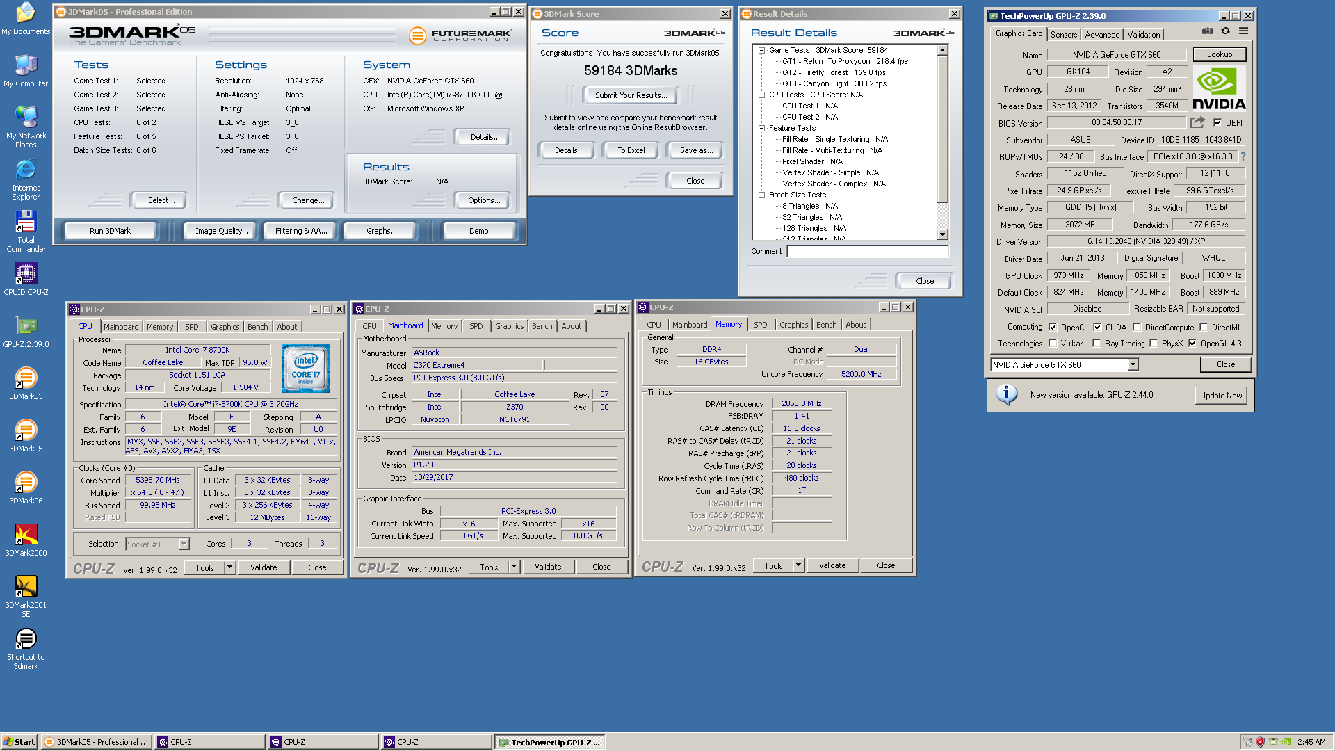Switch to Advanced tab in GPU-Z

(1102, 34)
